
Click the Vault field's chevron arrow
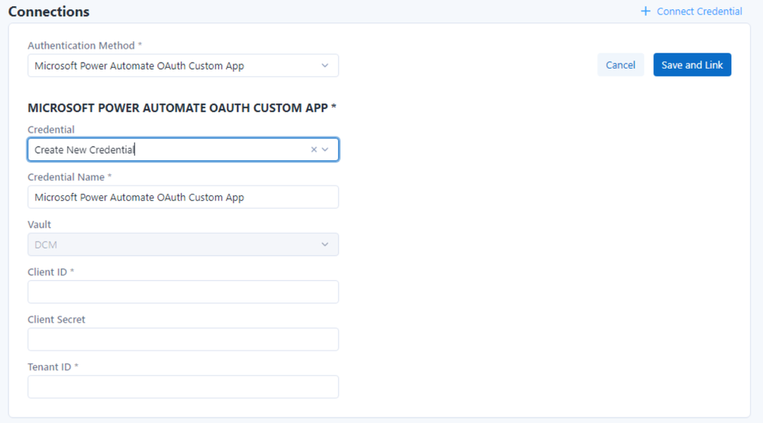325,244
